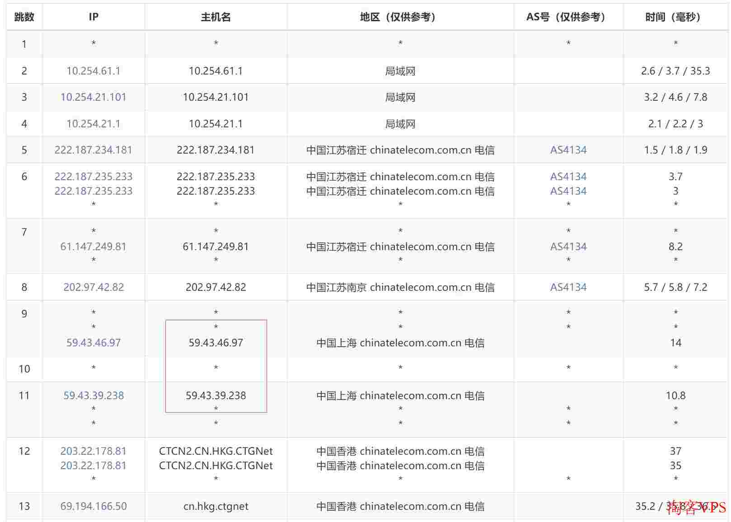Screen dimensions: 731x522
Task: Open AS4134 link in hop 8 row
Action: point(568,287)
